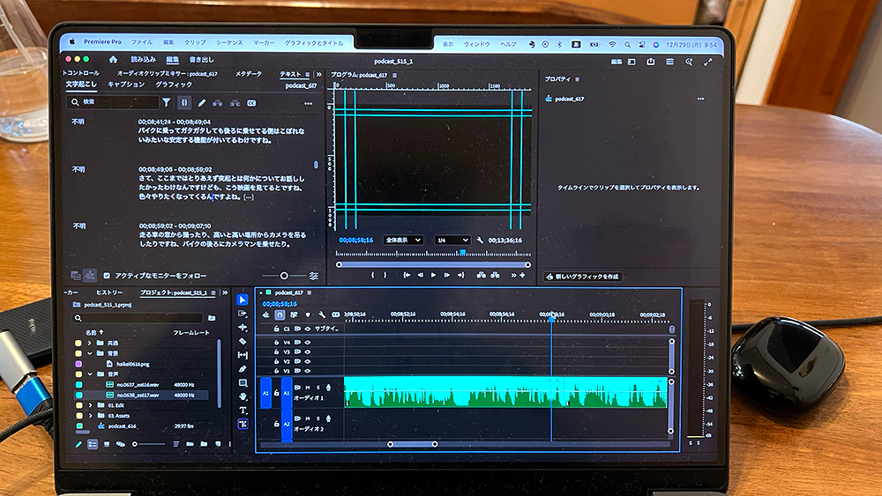Toggle 'アクティブなモニターをフォロー' checkbox
This screenshot has width=882, height=496.
pyautogui.click(x=108, y=276)
